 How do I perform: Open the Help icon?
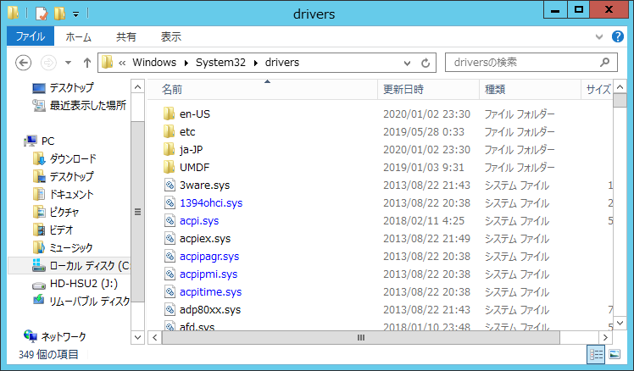(x=617, y=36)
